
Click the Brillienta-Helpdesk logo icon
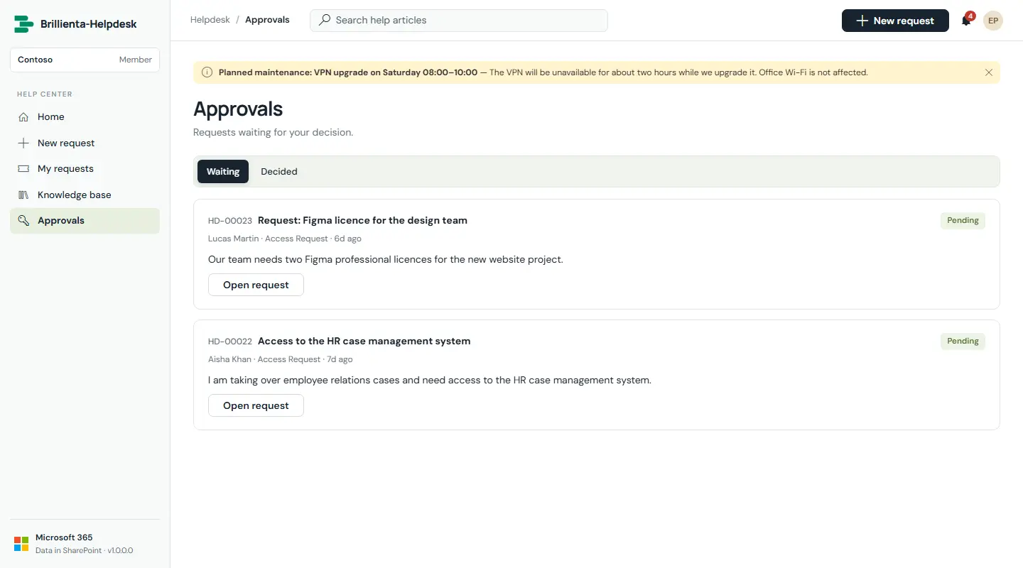(24, 24)
